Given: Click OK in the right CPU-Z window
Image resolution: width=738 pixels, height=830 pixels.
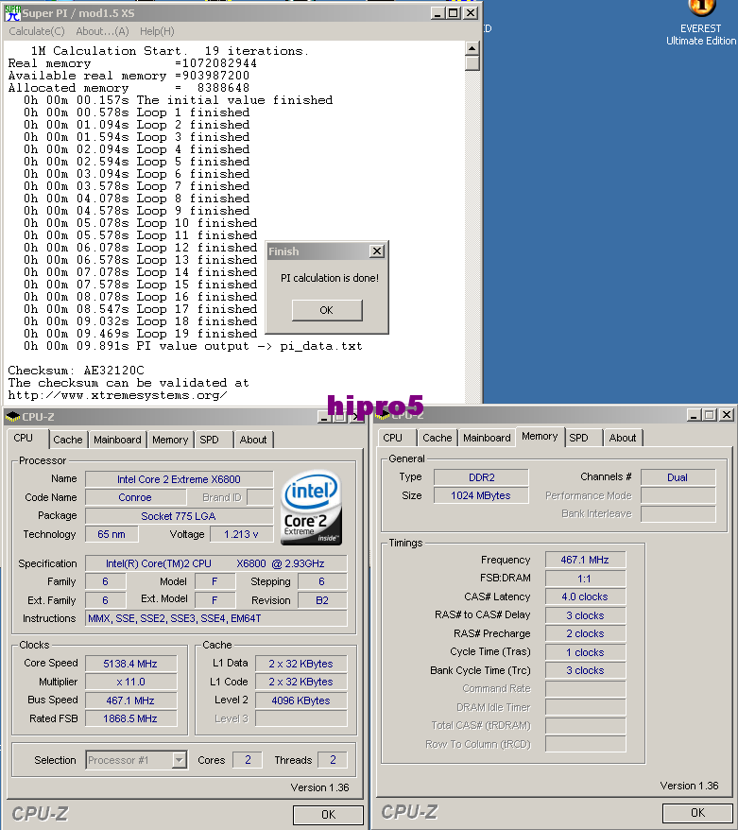Looking at the screenshot, I should (697, 813).
